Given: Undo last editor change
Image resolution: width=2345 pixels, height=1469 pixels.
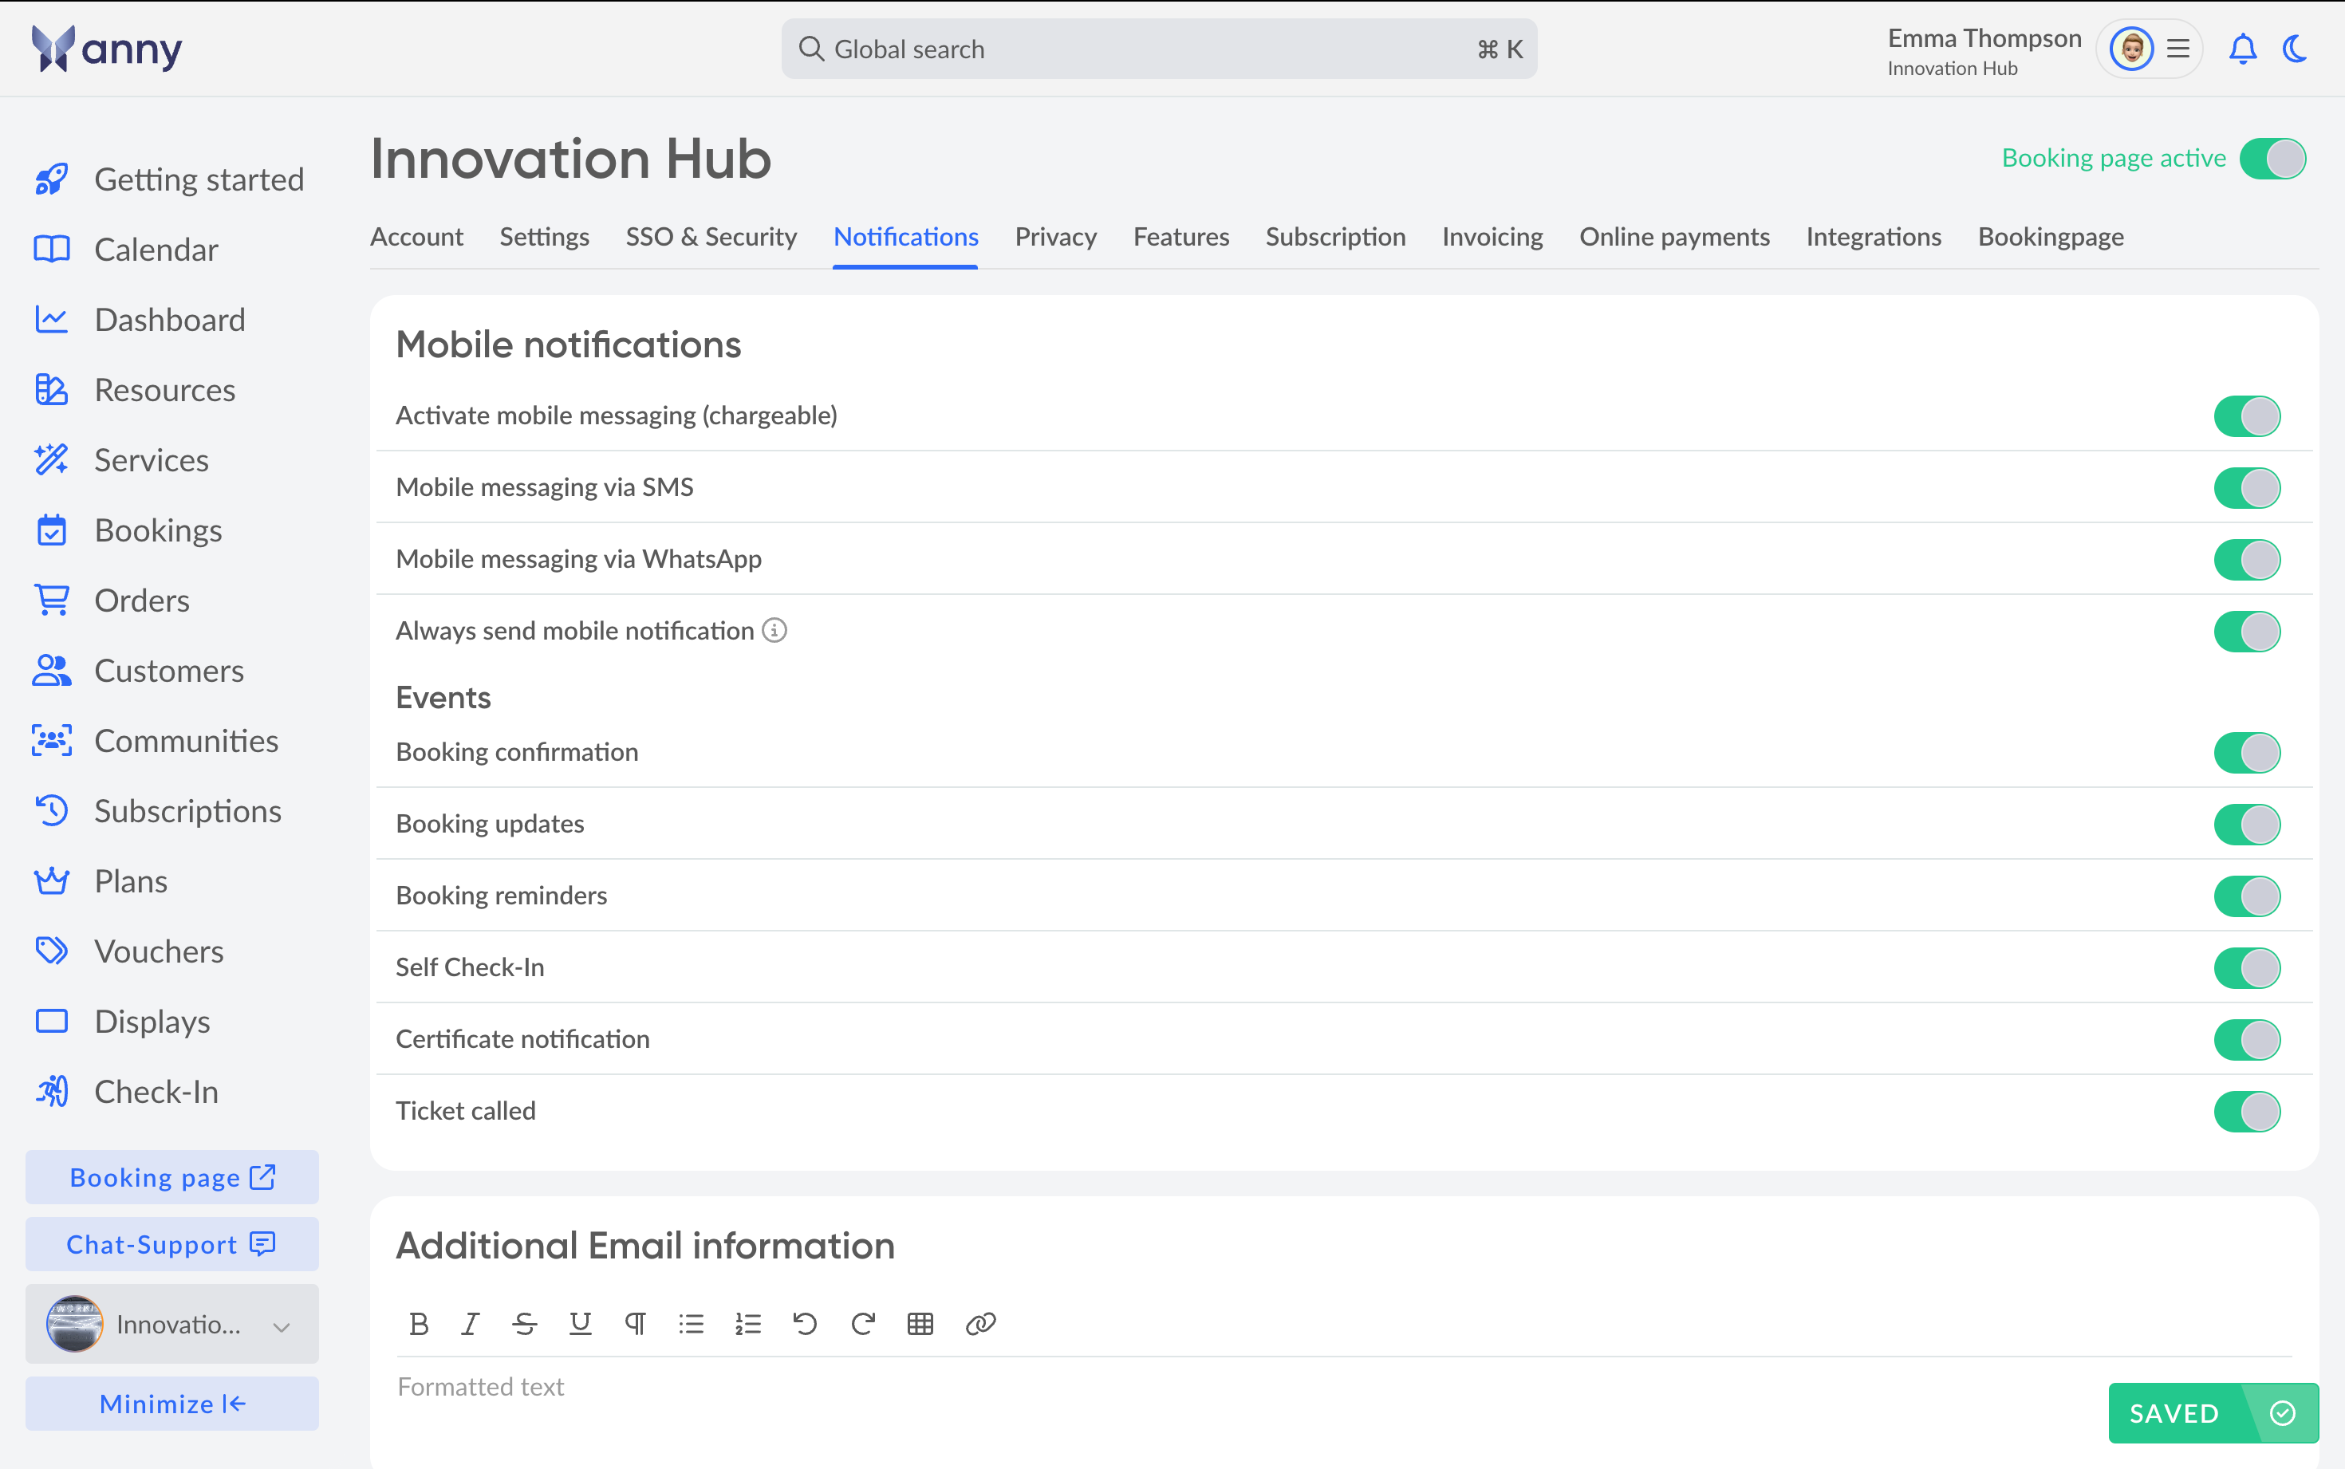Looking at the screenshot, I should click(804, 1323).
